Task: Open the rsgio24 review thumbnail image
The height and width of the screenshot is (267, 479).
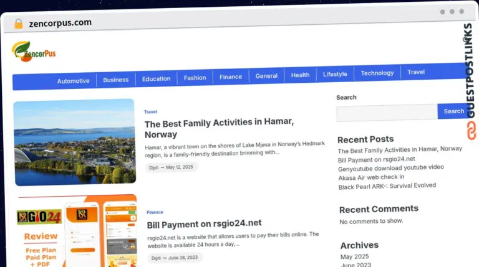Action: 77,232
